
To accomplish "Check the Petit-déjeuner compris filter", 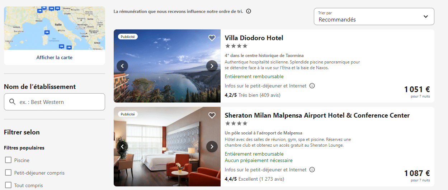I will coord(8,173).
